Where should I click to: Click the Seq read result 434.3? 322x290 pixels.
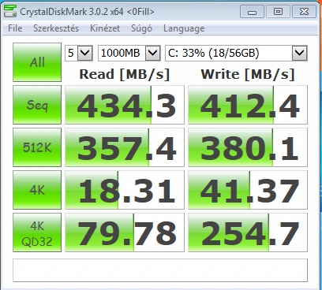click(x=125, y=105)
